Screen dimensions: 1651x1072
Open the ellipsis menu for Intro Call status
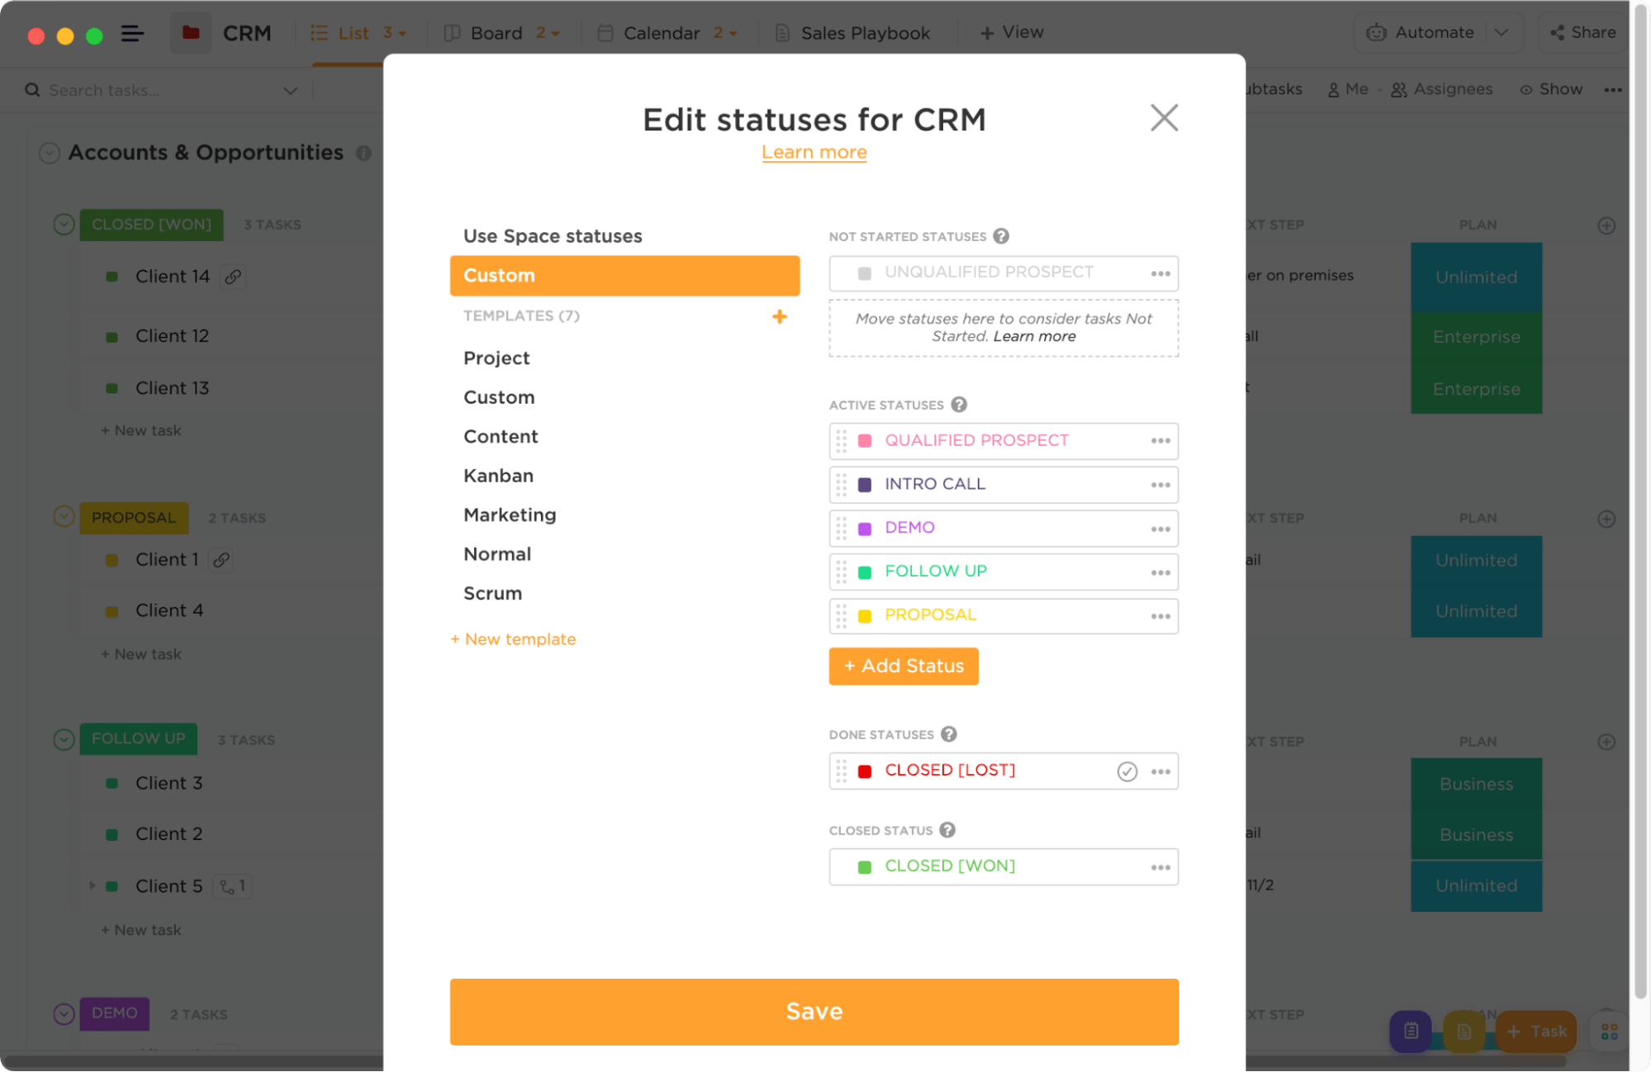[x=1160, y=485]
